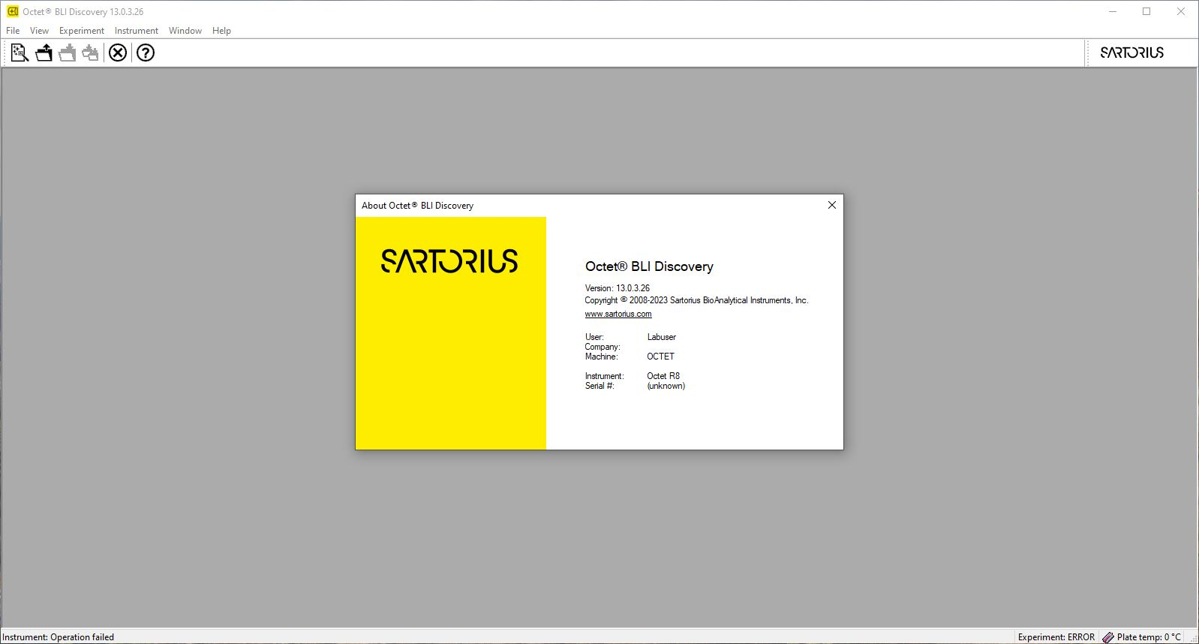
Task: Click the Help question mark toolbar icon
Action: [x=146, y=53]
